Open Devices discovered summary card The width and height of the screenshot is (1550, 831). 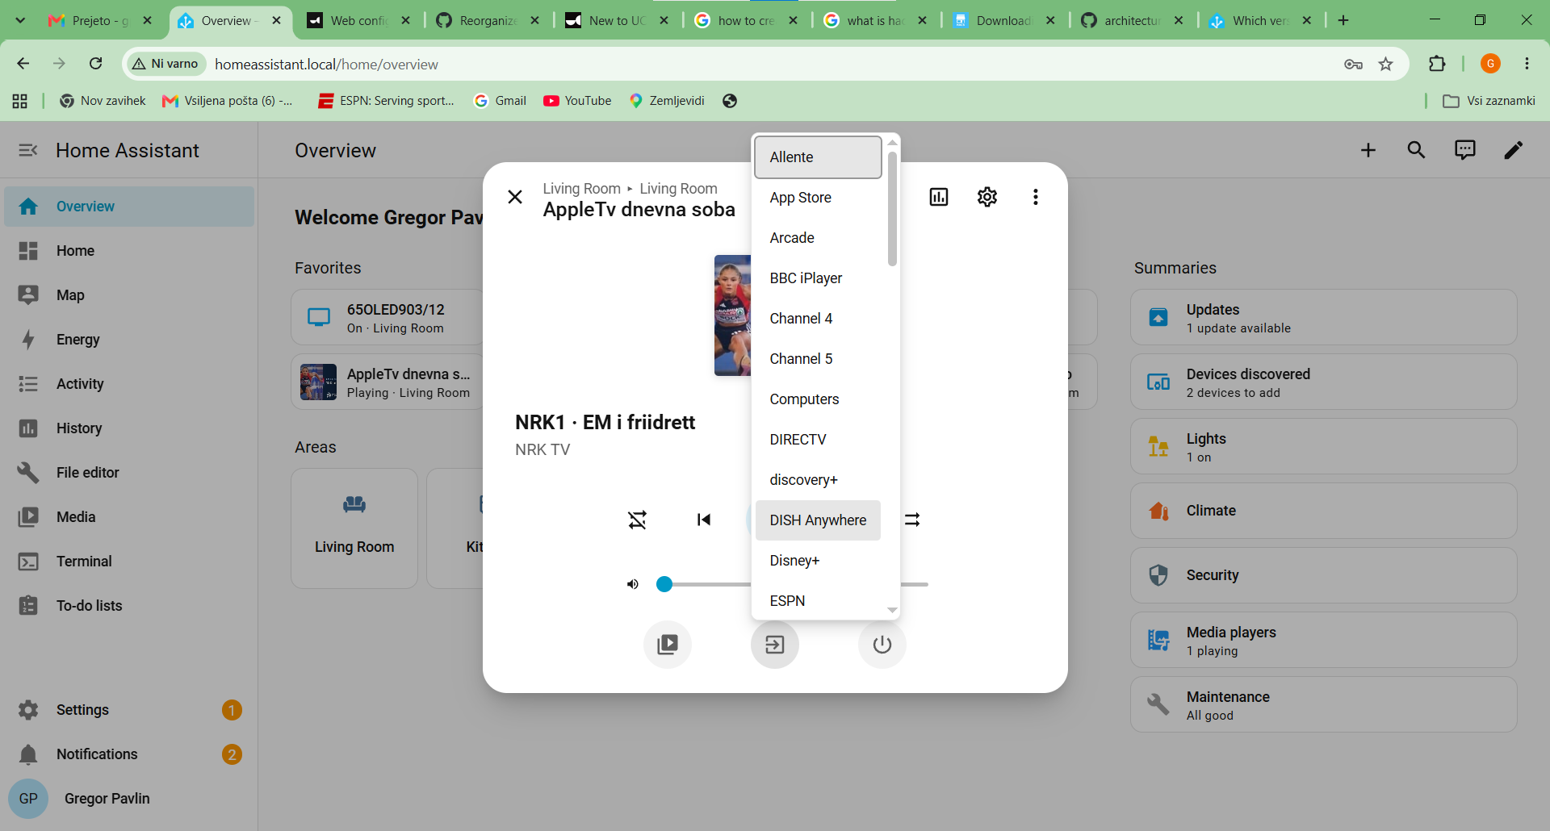click(1324, 382)
